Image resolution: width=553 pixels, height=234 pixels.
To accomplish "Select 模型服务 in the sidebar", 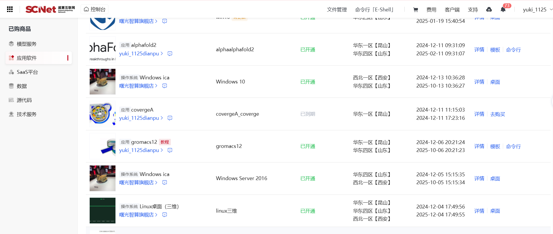I will (26, 44).
